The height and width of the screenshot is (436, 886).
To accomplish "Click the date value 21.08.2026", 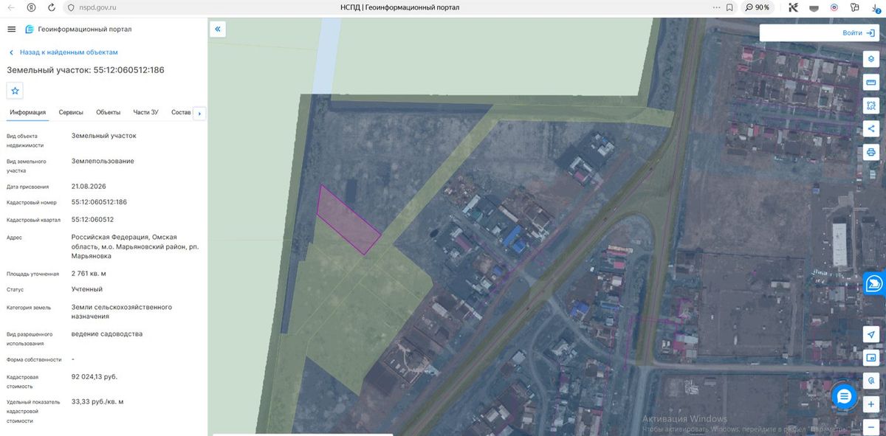I will point(89,187).
